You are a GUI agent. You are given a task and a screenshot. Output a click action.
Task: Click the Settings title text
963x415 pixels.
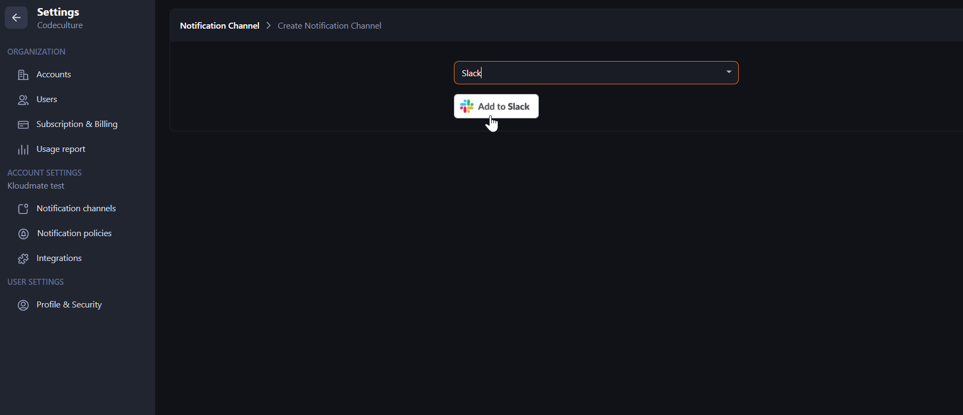[x=58, y=12]
